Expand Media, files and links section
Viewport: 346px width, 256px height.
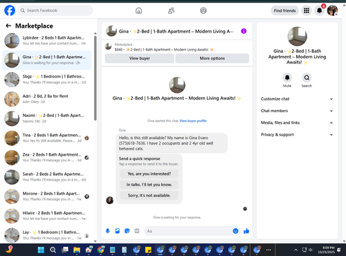(297, 122)
